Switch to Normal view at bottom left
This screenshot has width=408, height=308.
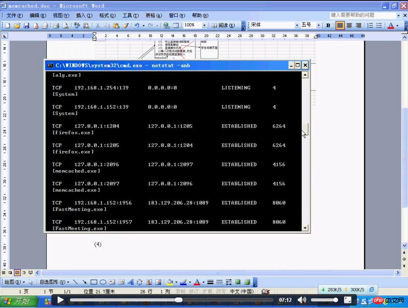(3, 272)
